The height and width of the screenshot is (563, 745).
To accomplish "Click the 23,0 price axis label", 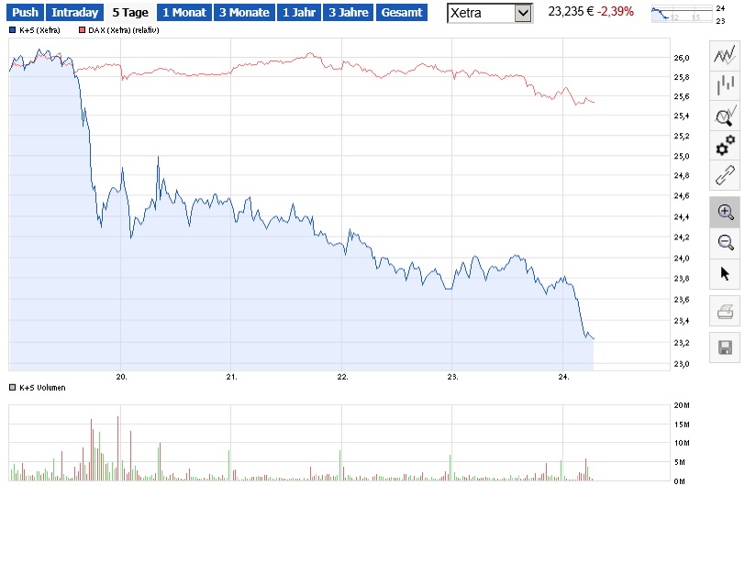I will coord(682,364).
